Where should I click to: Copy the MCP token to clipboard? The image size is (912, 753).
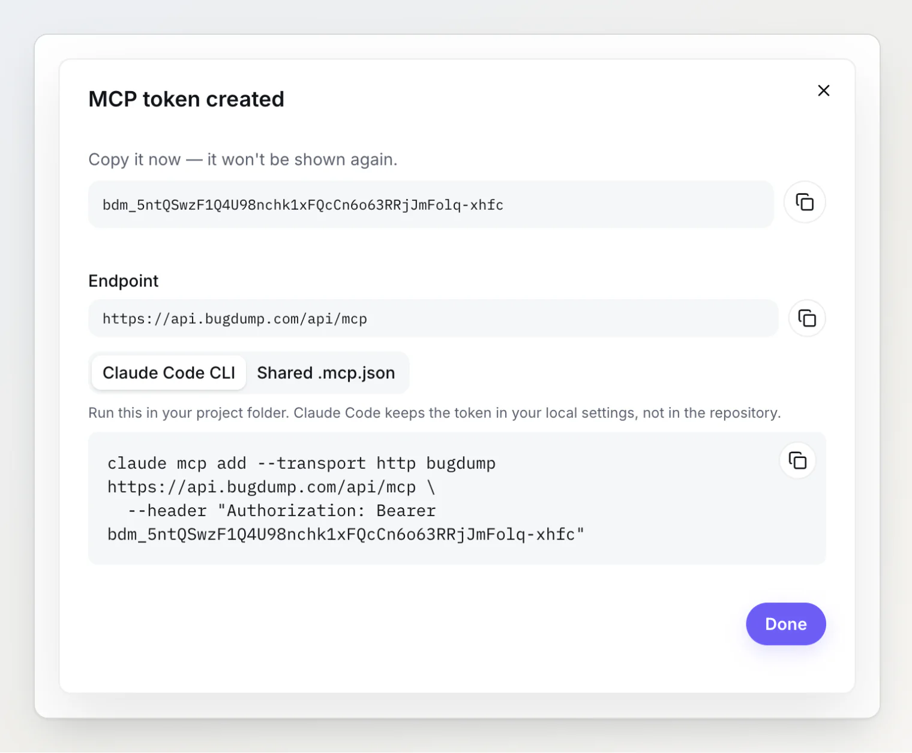point(805,202)
